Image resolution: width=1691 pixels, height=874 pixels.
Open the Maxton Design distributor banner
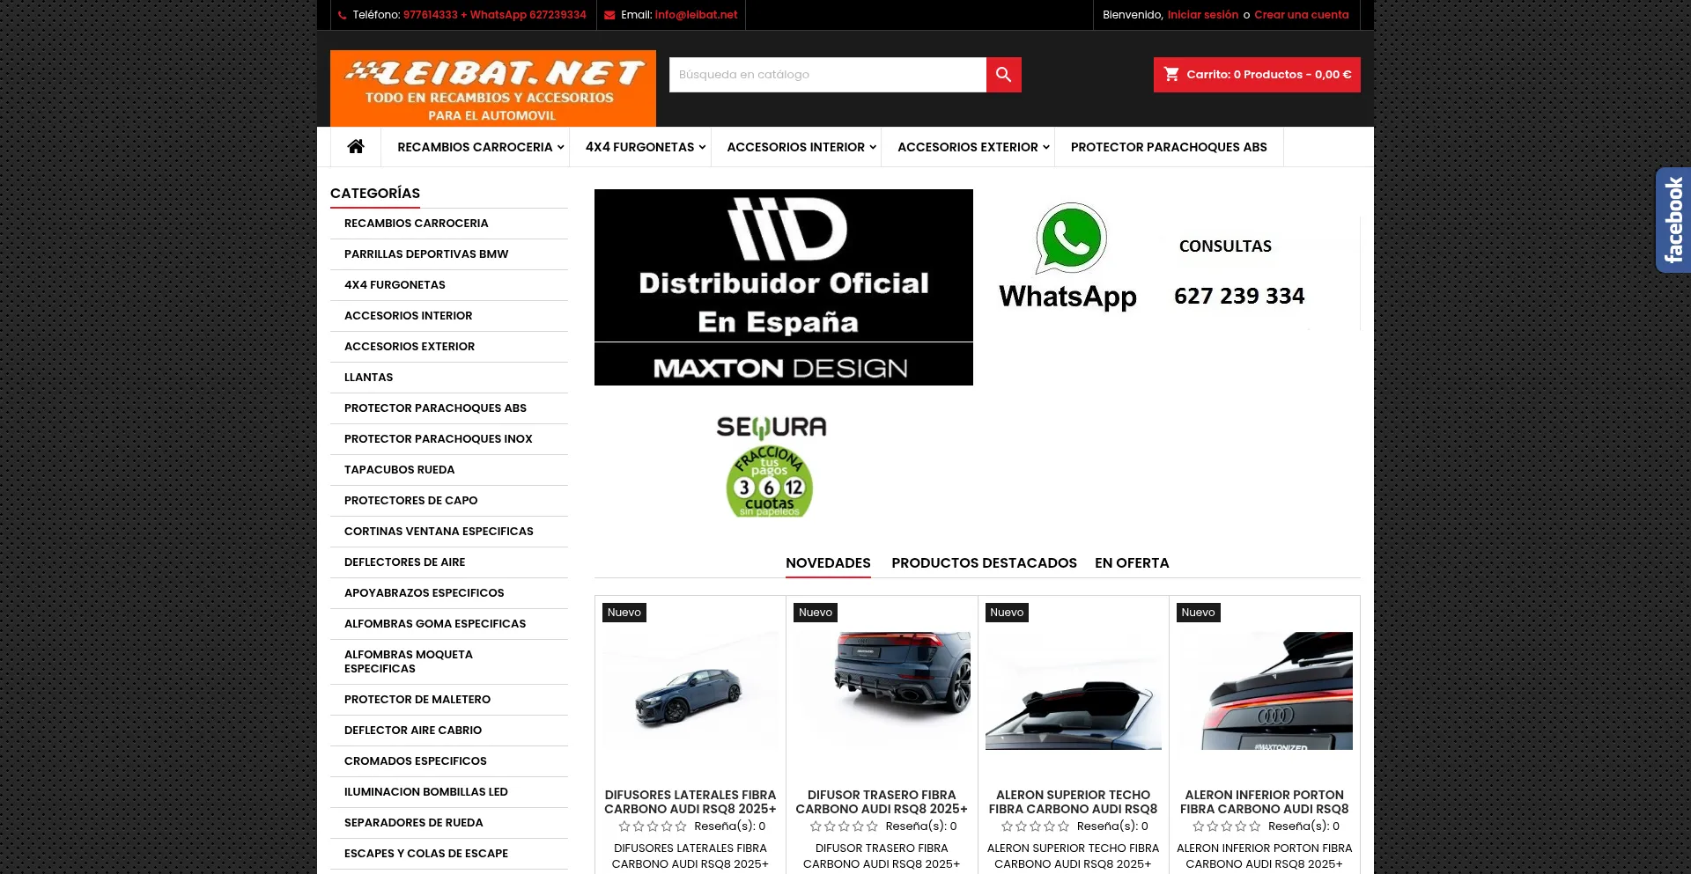pyautogui.click(x=784, y=287)
